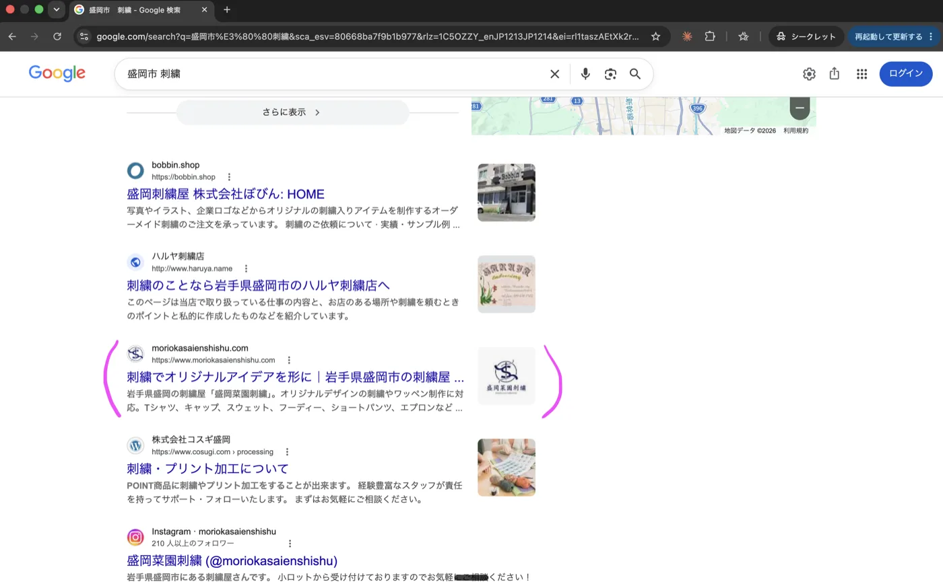This screenshot has width=943, height=586.
Task: Click the bobbin.shop site favicon
Action: (x=135, y=171)
